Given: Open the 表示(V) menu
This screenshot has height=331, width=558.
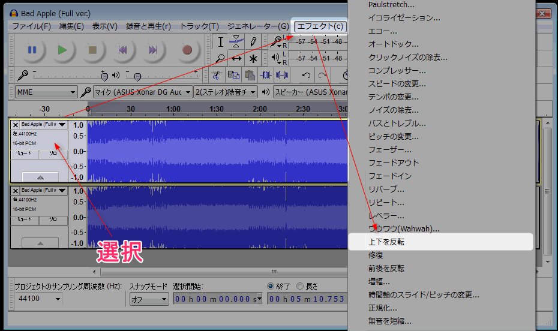Looking at the screenshot, I should [104, 26].
